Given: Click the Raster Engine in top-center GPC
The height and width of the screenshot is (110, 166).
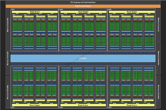Looking at the screenshot, I should pos(83,12).
